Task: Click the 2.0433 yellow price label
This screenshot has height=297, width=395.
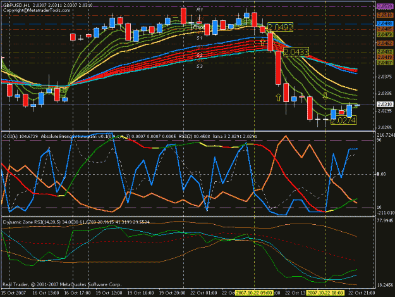Action: (x=296, y=52)
